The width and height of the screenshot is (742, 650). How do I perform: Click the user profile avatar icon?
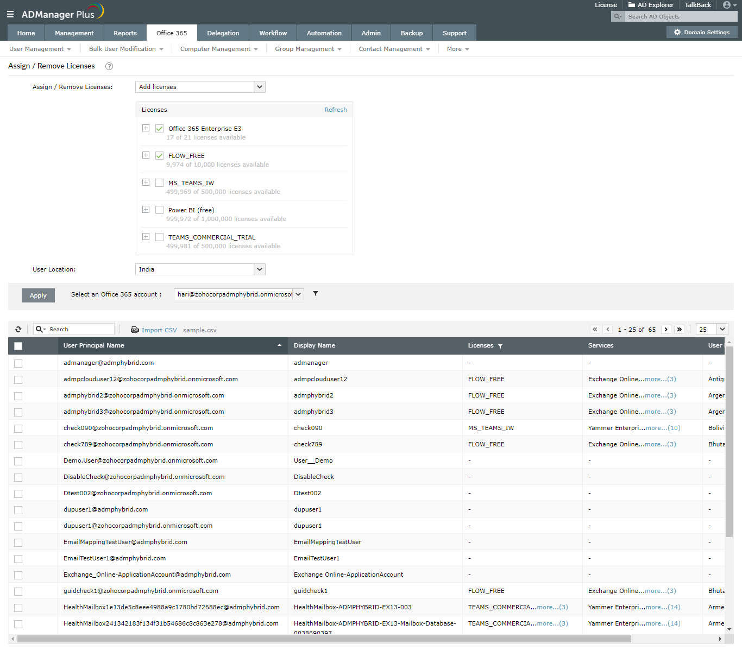pos(727,5)
